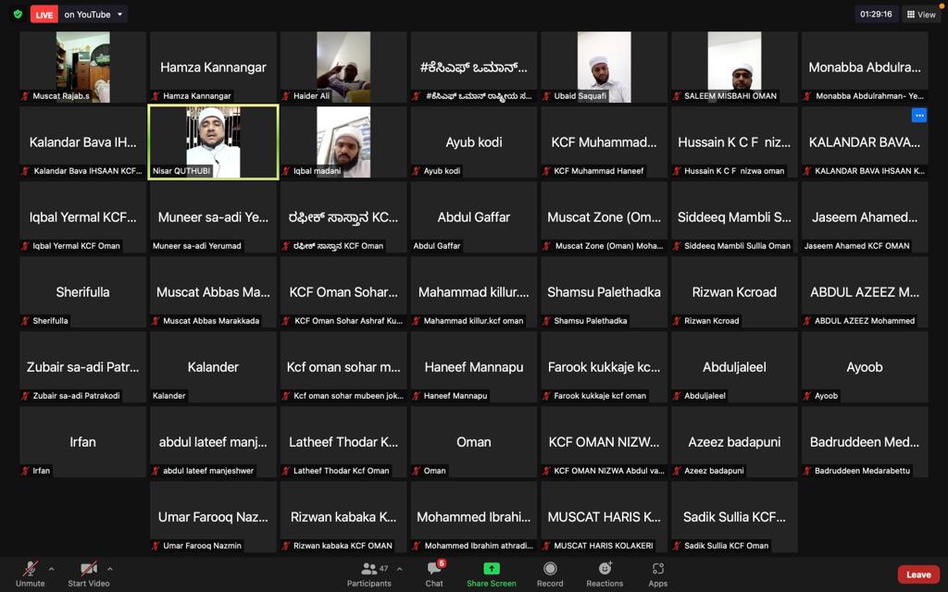Open the Apps panel
948x592 pixels.
pyautogui.click(x=657, y=573)
